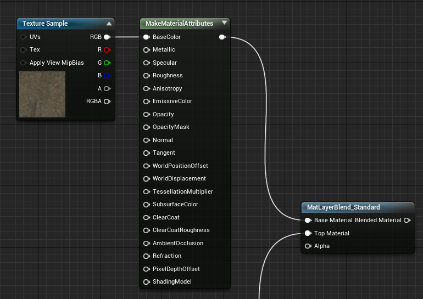Click the Apply View MipBias pin
Image resolution: width=423 pixels, height=299 pixels.
click(x=24, y=63)
